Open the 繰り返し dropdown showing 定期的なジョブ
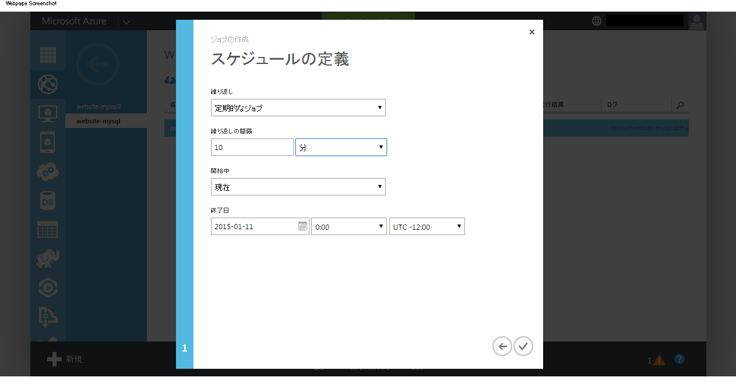This screenshot has width=736, height=388. click(298, 108)
